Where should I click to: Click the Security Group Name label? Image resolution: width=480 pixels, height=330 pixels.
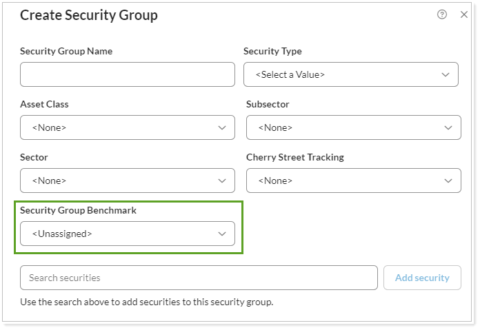pyautogui.click(x=66, y=51)
